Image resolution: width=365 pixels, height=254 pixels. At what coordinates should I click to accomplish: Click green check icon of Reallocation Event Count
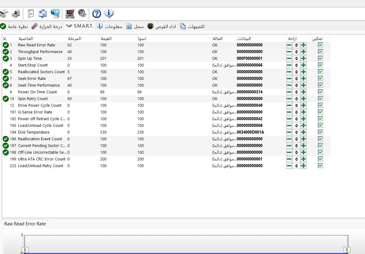click(x=5, y=139)
